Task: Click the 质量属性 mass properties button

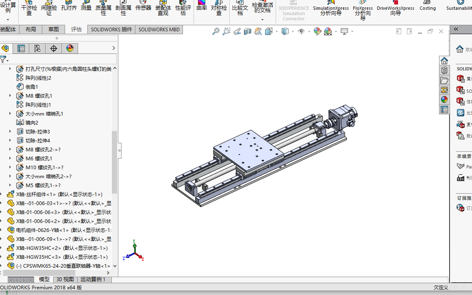Action: click(x=103, y=8)
